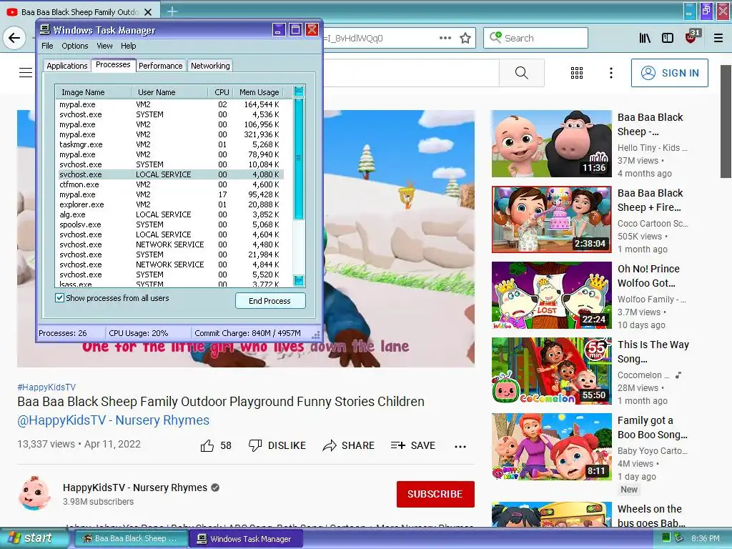Viewport: 732px width, 549px height.
Task: Open the File menu in Task Manager
Action: click(47, 46)
